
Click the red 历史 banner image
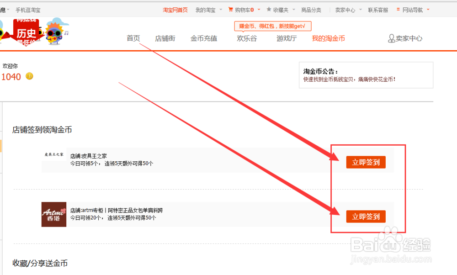tap(26, 32)
